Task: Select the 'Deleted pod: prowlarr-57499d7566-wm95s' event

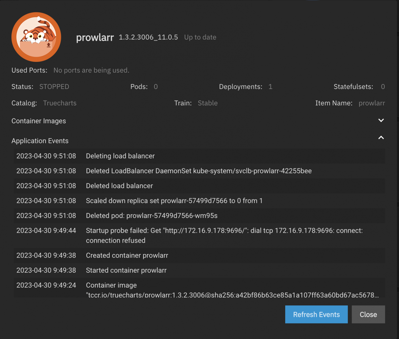Action: pyautogui.click(x=199, y=216)
